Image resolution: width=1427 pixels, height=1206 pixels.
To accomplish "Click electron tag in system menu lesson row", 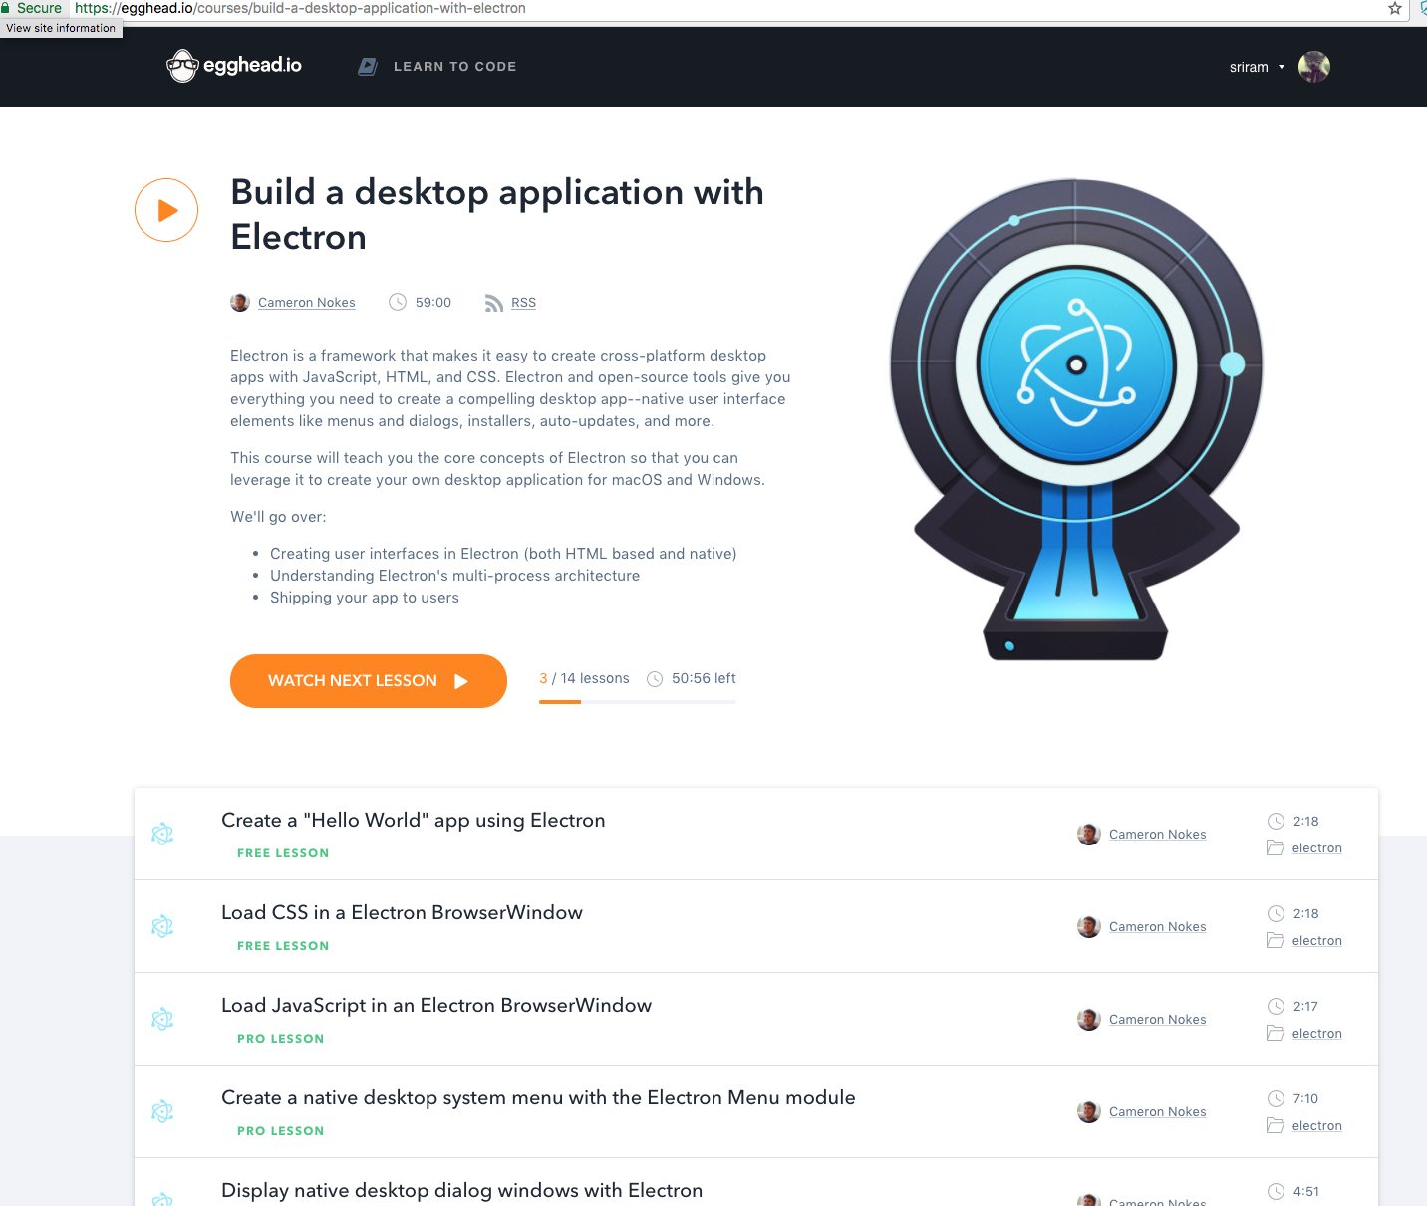I will click(x=1317, y=1126).
